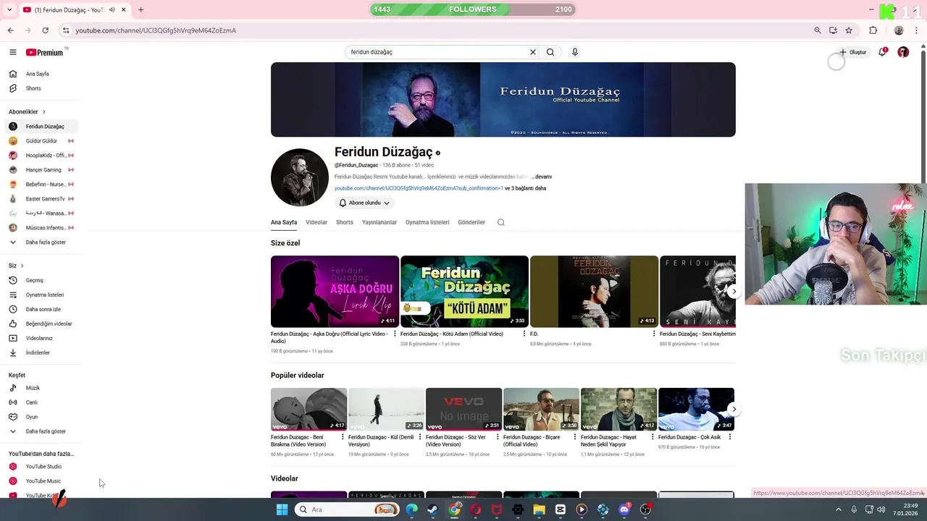Open ve 3 bağlantı daha

coord(526,188)
